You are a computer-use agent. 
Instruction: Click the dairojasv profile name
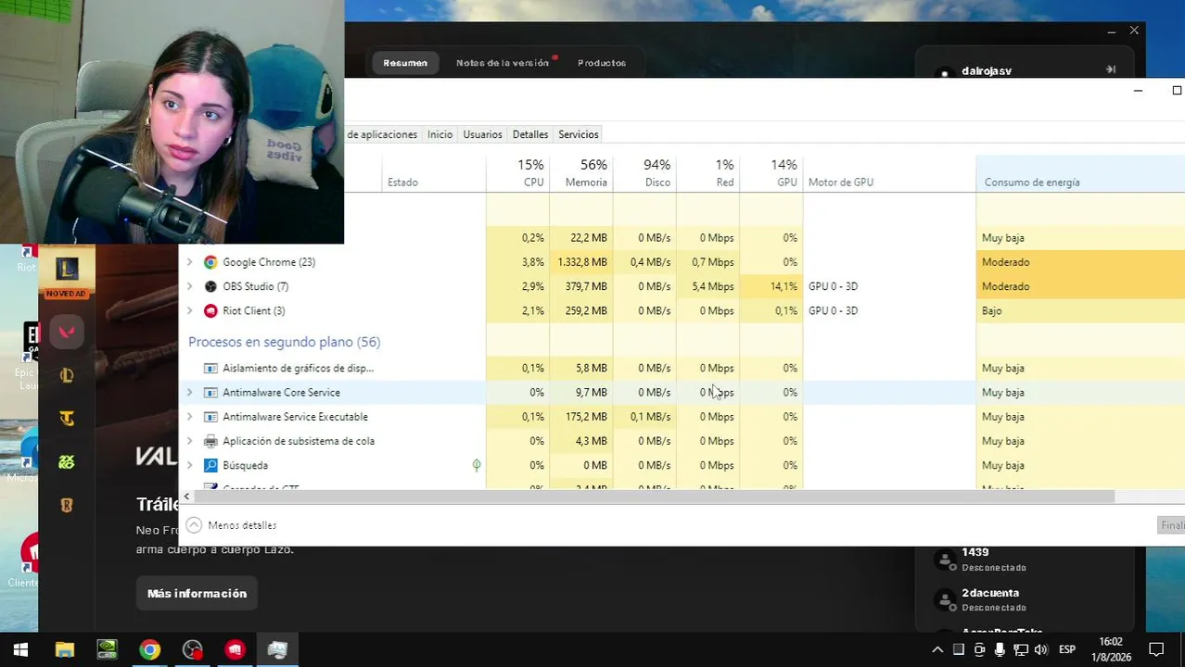987,70
